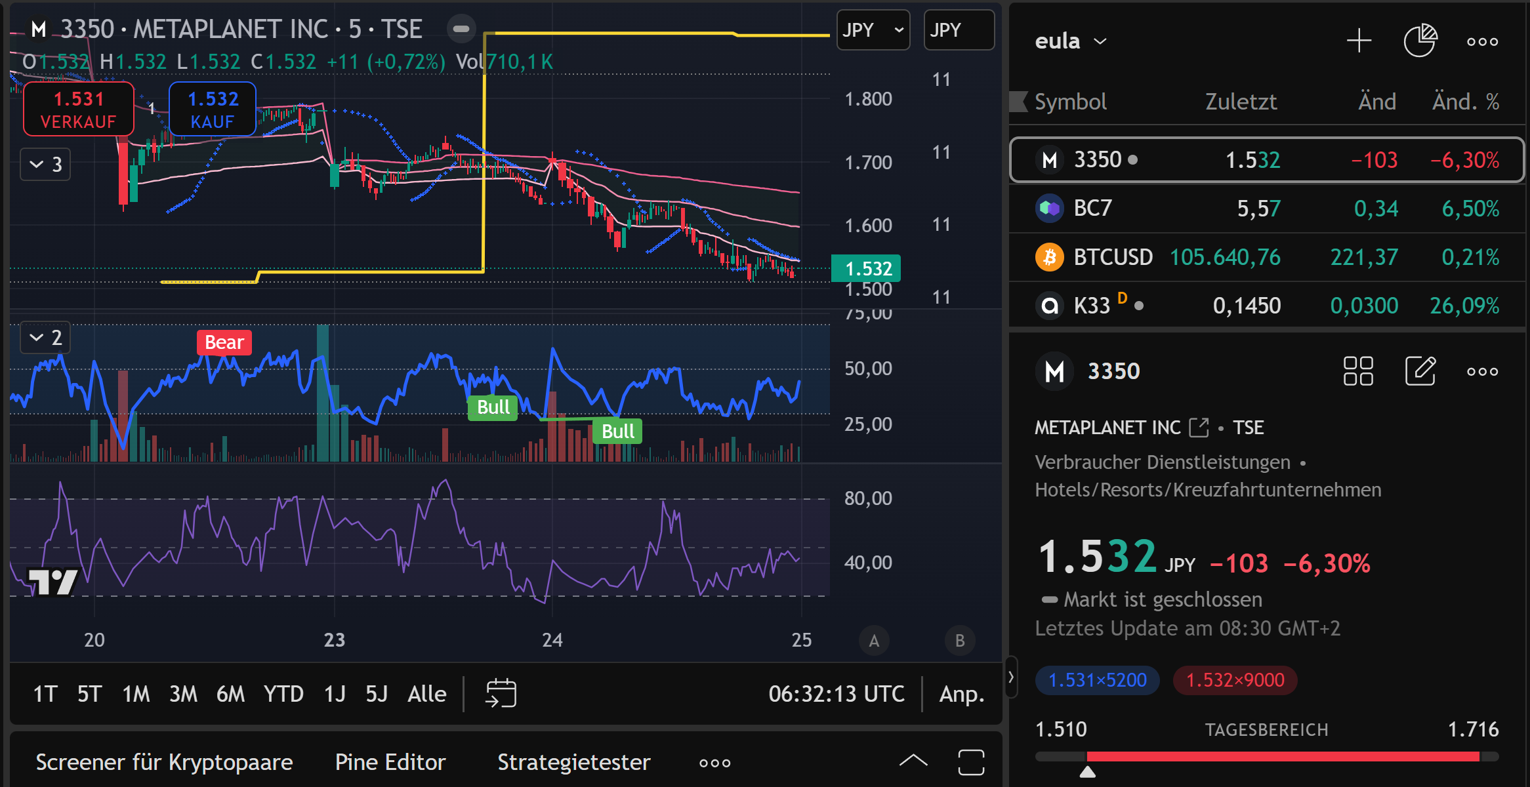Open the Strategietester tab
This screenshot has width=1530, height=787.
(574, 762)
